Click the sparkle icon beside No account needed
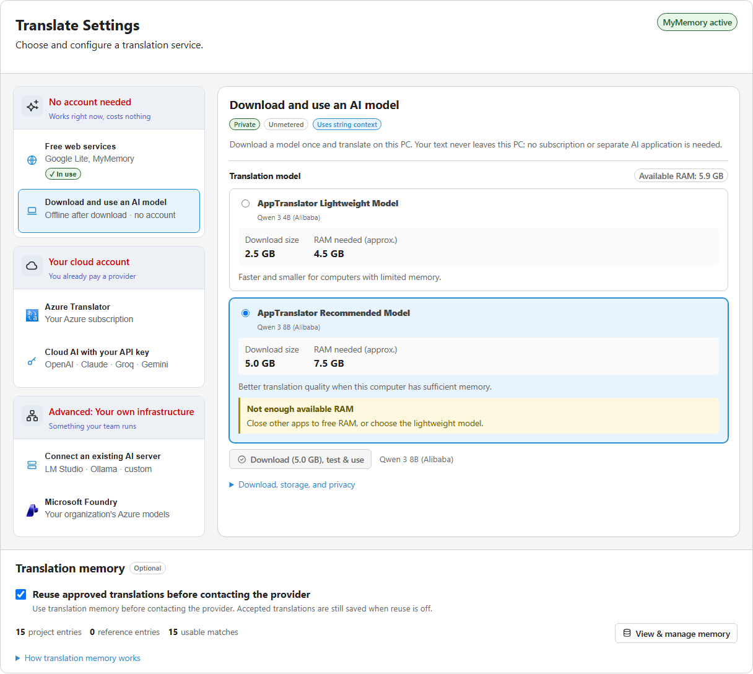Image resolution: width=753 pixels, height=674 pixels. [x=32, y=107]
